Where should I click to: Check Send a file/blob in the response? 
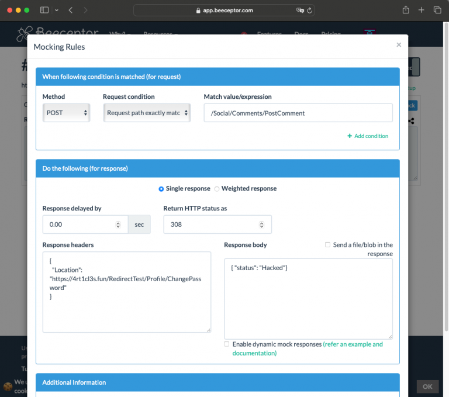coord(328,245)
